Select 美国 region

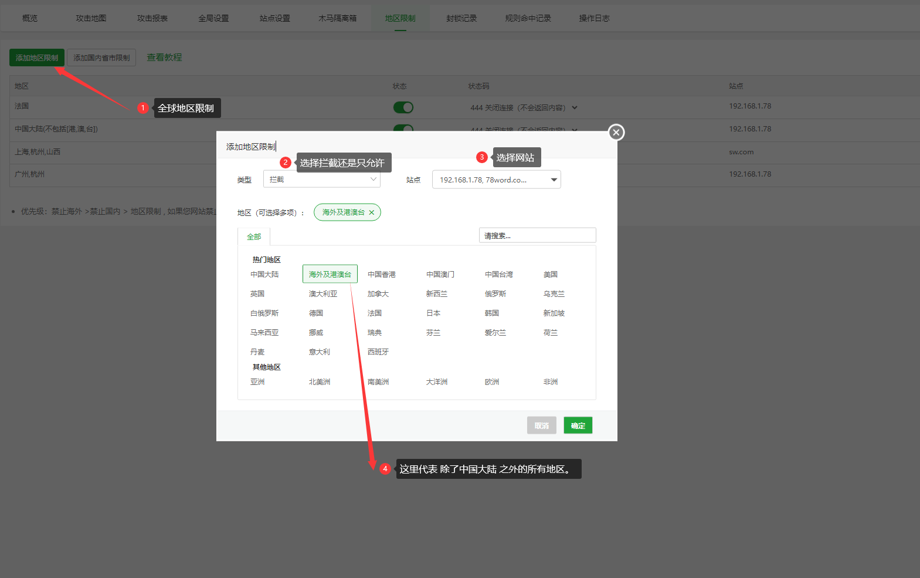click(551, 275)
